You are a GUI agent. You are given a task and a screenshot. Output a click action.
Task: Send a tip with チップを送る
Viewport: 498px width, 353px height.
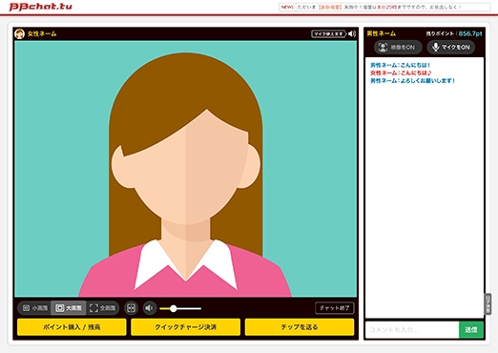(300, 327)
